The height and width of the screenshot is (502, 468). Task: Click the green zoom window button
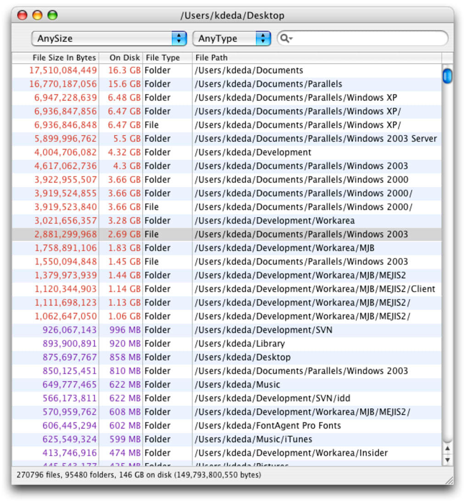52,15
